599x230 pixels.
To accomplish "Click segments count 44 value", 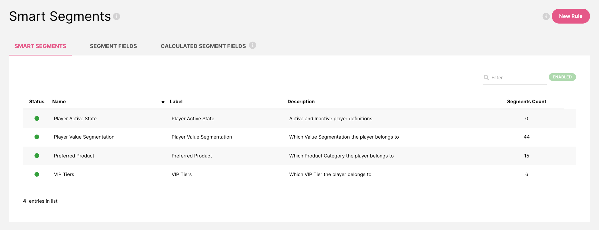I will (527, 137).
